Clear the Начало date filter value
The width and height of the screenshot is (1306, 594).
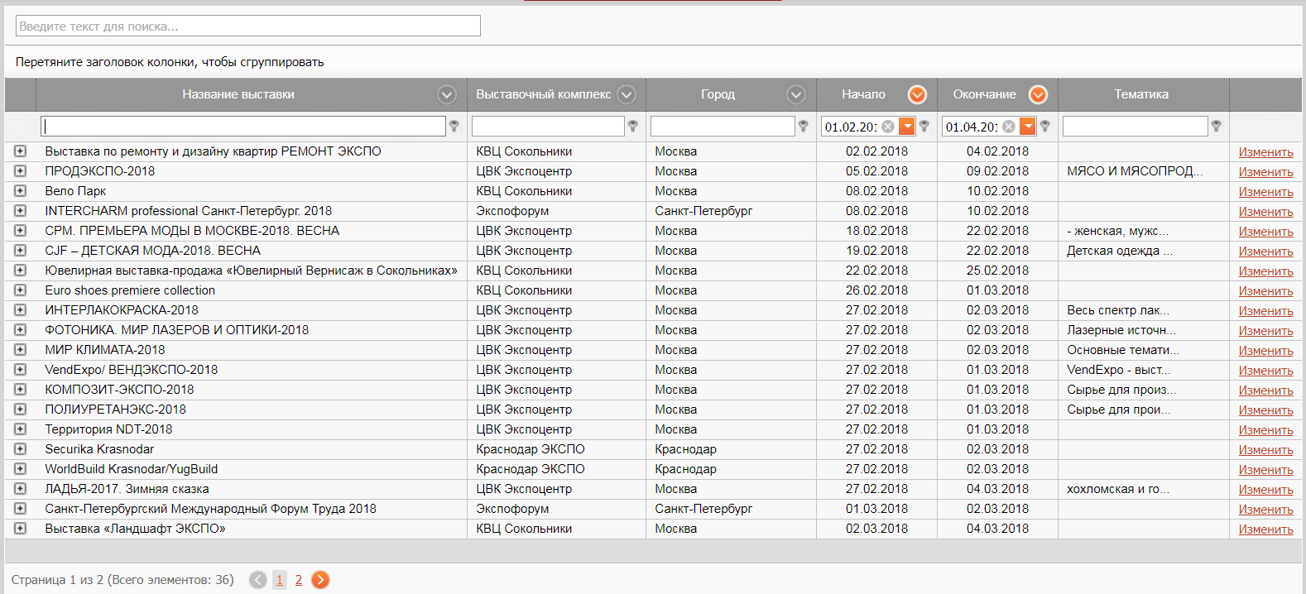point(888,127)
